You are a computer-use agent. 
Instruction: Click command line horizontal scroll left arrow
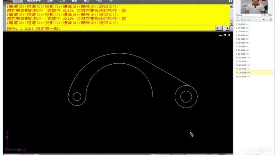(x=217, y=28)
